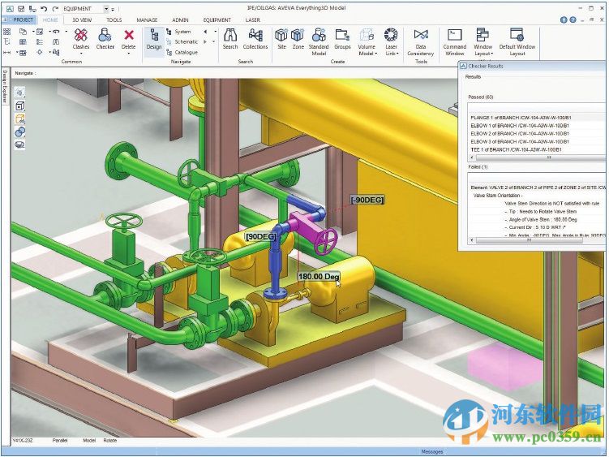Screen dimensions: 609x457
Task: Switch to the MANAGE ribbon tab
Action: [x=147, y=19]
